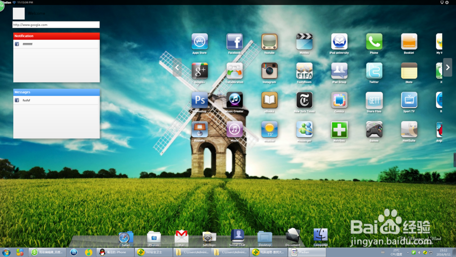
Task: Launch the Messenger app
Action: click(304, 129)
